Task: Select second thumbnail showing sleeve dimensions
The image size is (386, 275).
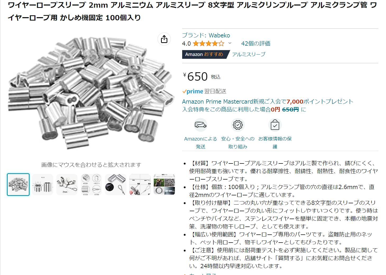Action: point(43,185)
